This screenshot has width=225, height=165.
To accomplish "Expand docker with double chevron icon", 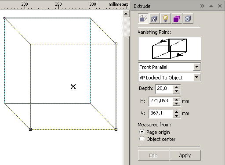I will [202, 6].
